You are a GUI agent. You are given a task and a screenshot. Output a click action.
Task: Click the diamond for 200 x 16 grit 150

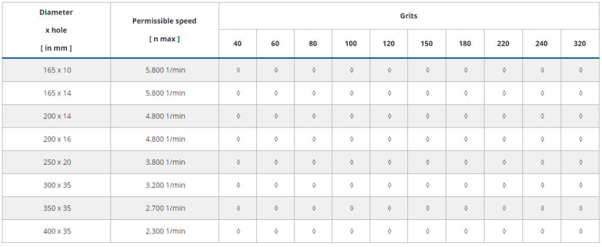pyautogui.click(x=427, y=139)
